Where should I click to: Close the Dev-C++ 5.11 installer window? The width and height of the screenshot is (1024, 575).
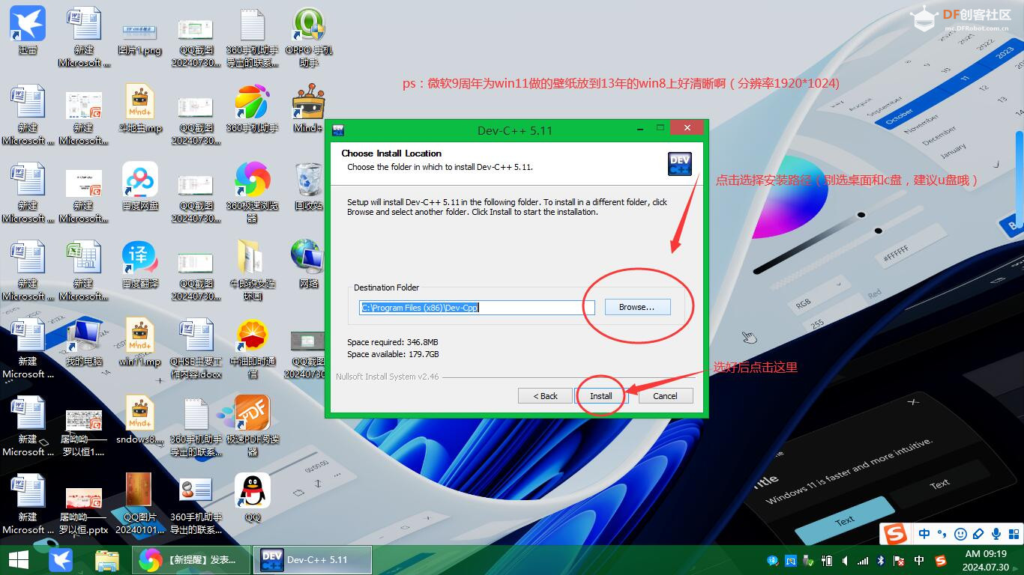click(x=687, y=129)
